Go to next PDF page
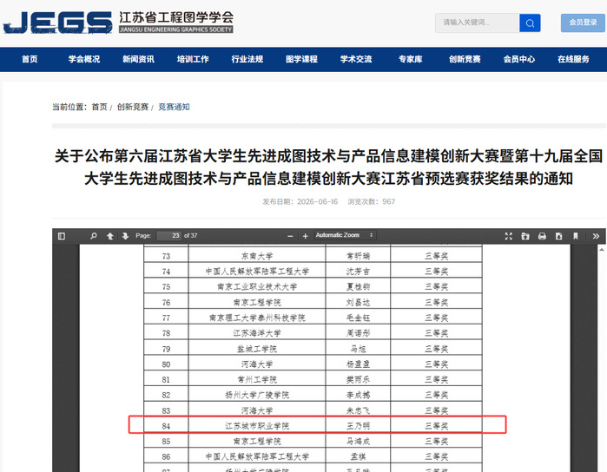This screenshot has width=607, height=472. 125,236
